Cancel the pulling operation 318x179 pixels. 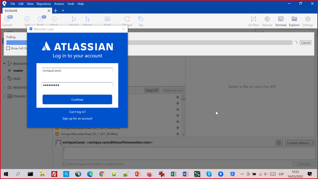pyautogui.click(x=305, y=43)
